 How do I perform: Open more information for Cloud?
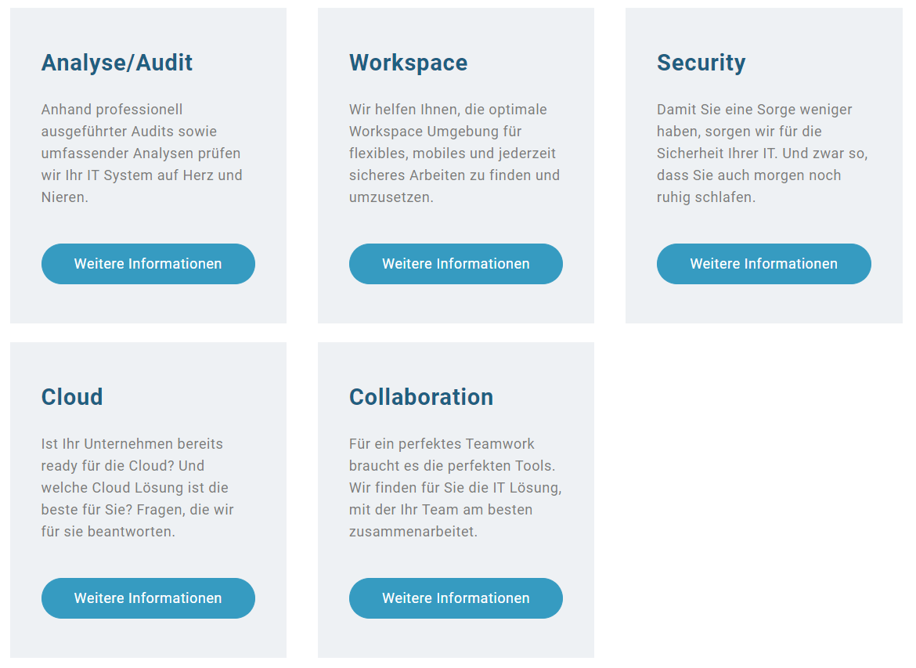coord(148,598)
